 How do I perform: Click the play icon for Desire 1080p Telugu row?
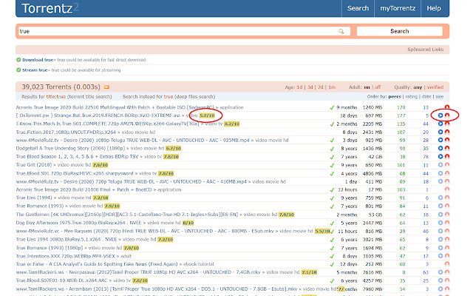440,140
